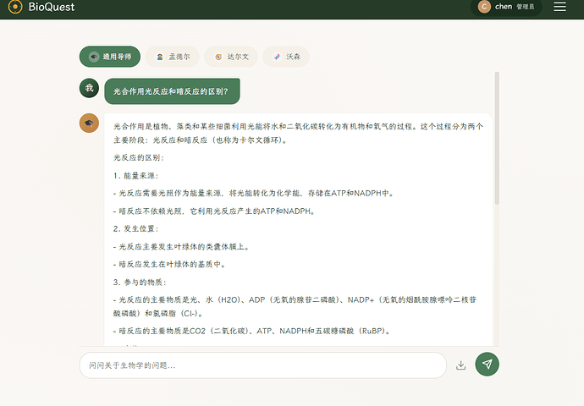584x406 pixels.
Task: Click the user question bubble 光合作用光反应和暗反应的区别?
Action: 172,91
